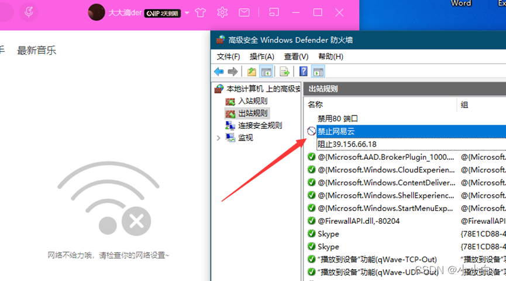The image size is (506, 281).
Task: Click the firewall icon in the title bar
Action: coord(221,40)
